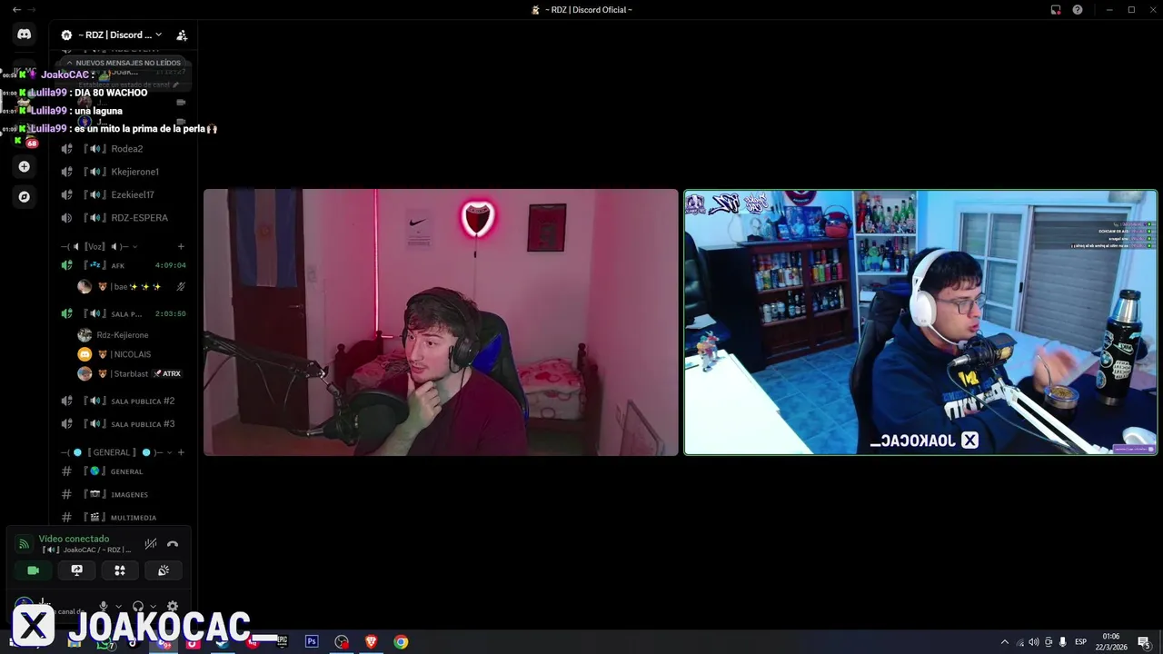Open Google Chrome from the taskbar
This screenshot has width=1163, height=654.
(x=401, y=641)
